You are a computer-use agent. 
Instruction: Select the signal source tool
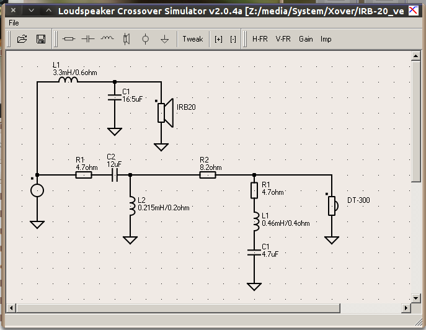pos(145,39)
